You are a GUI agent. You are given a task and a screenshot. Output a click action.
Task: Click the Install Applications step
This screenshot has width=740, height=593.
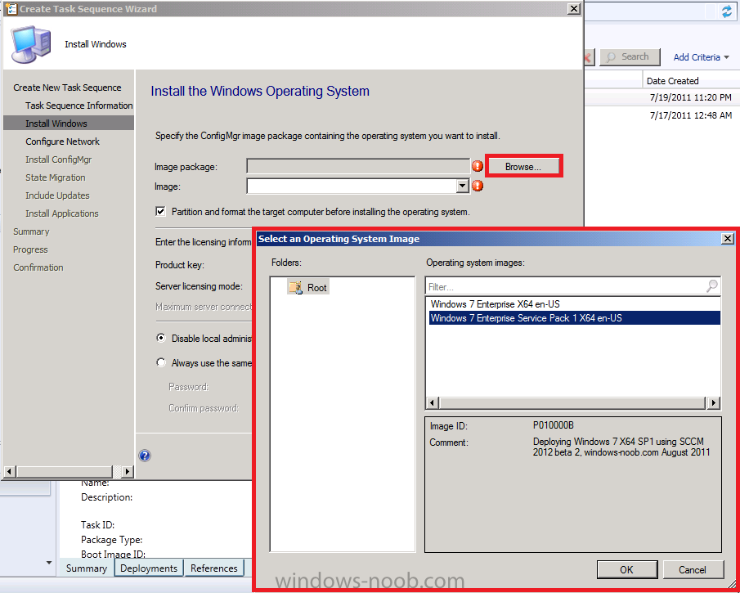click(62, 213)
